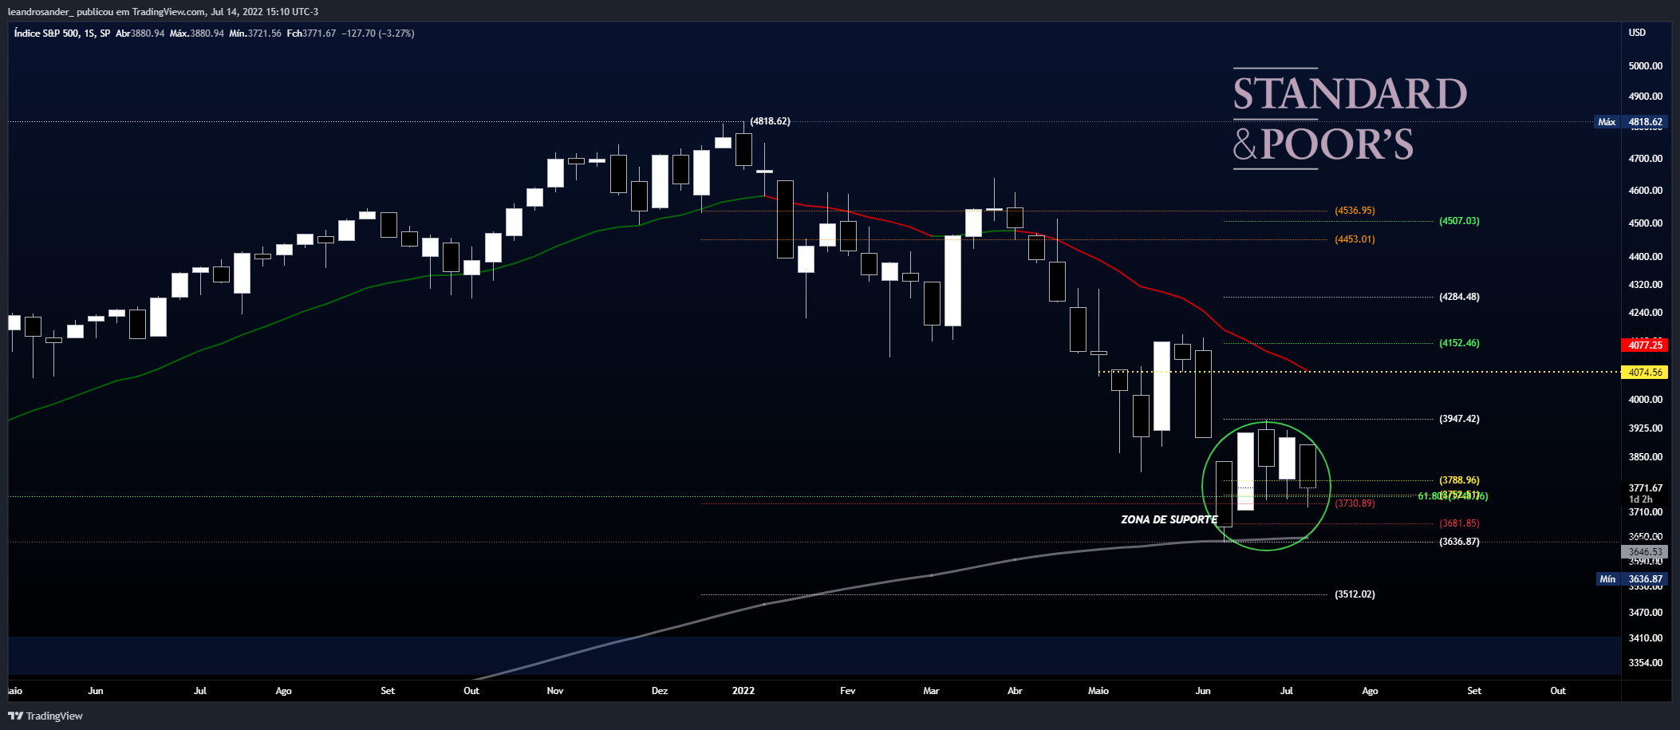Click the Índice S&P 500, 1S, SP title
The height and width of the screenshot is (730, 1680).
pyautogui.click(x=62, y=34)
